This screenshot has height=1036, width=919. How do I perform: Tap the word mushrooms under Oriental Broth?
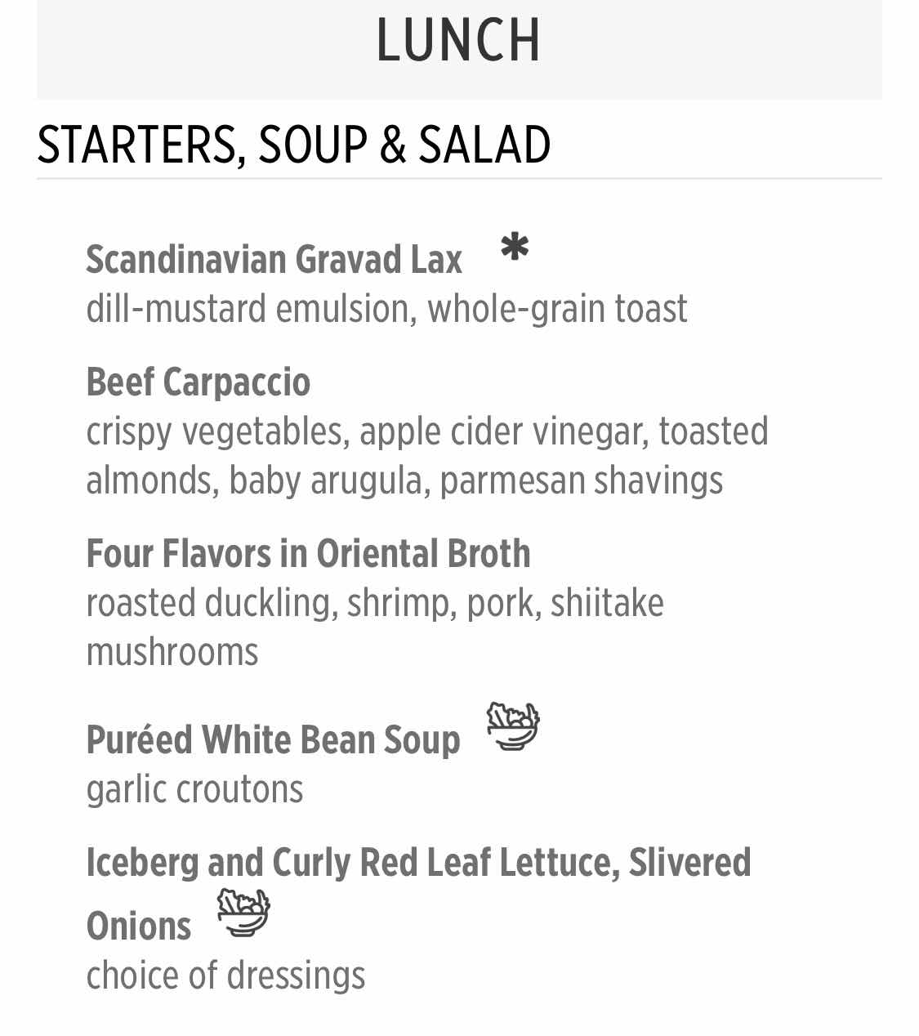coord(172,652)
